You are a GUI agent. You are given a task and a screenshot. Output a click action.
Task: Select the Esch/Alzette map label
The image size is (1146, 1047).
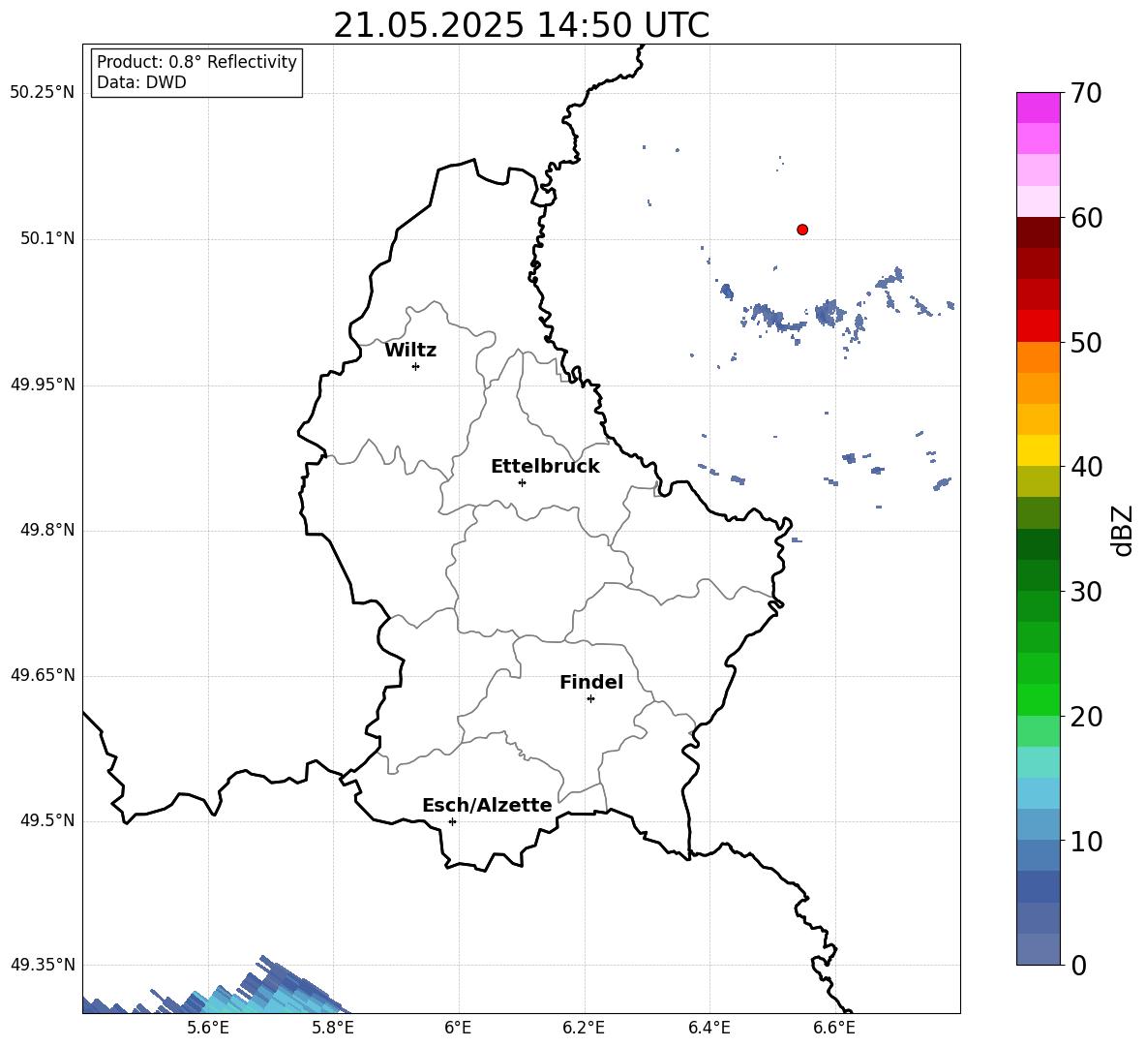(x=487, y=805)
